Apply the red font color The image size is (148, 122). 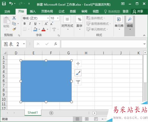click(44, 29)
